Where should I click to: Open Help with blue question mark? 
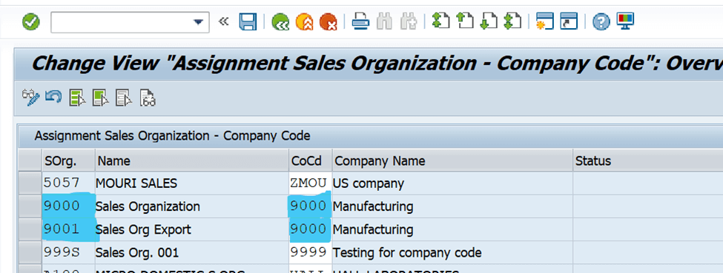point(601,21)
